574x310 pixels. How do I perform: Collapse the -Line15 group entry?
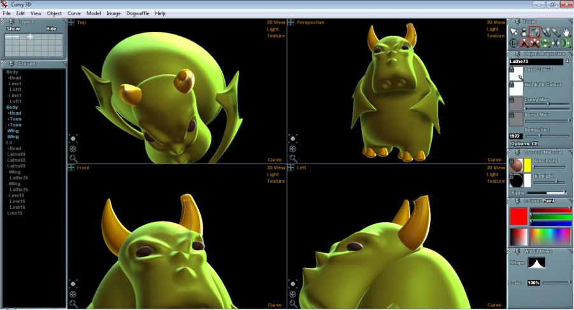[x=16, y=195]
